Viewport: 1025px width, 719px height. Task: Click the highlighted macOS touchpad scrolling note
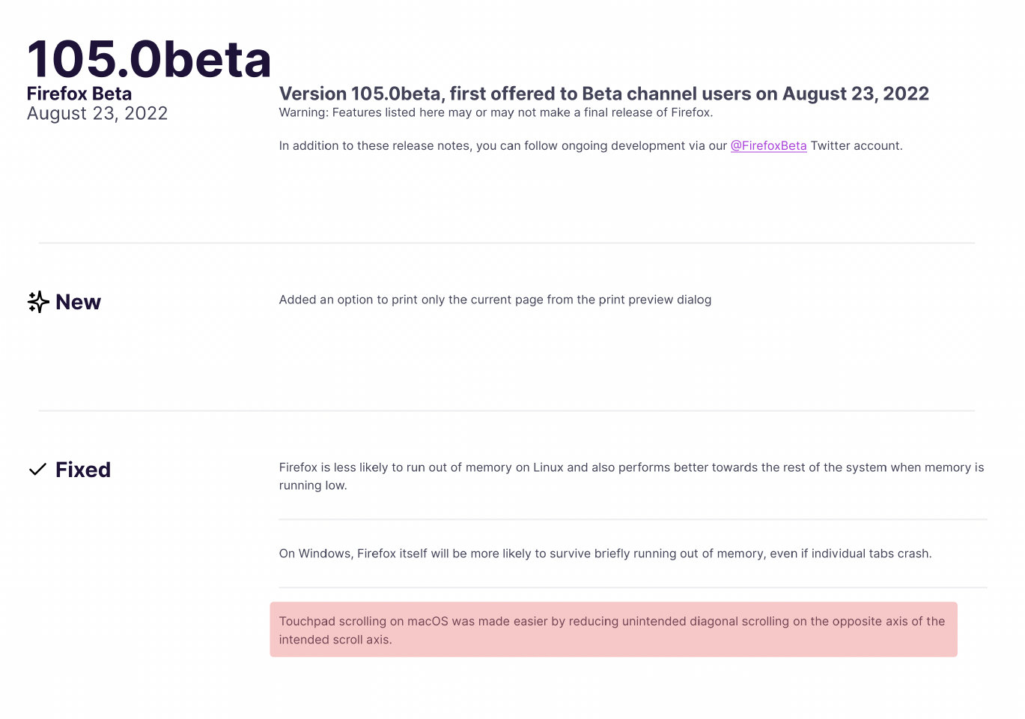click(612, 630)
